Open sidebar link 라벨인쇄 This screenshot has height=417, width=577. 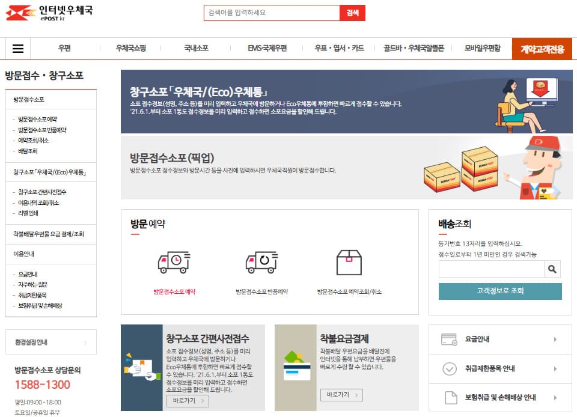point(28,213)
